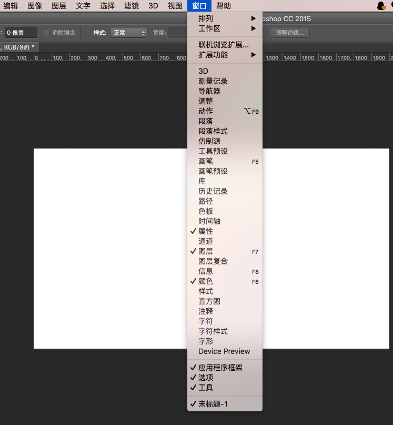Show the 注释 panel

click(225, 311)
